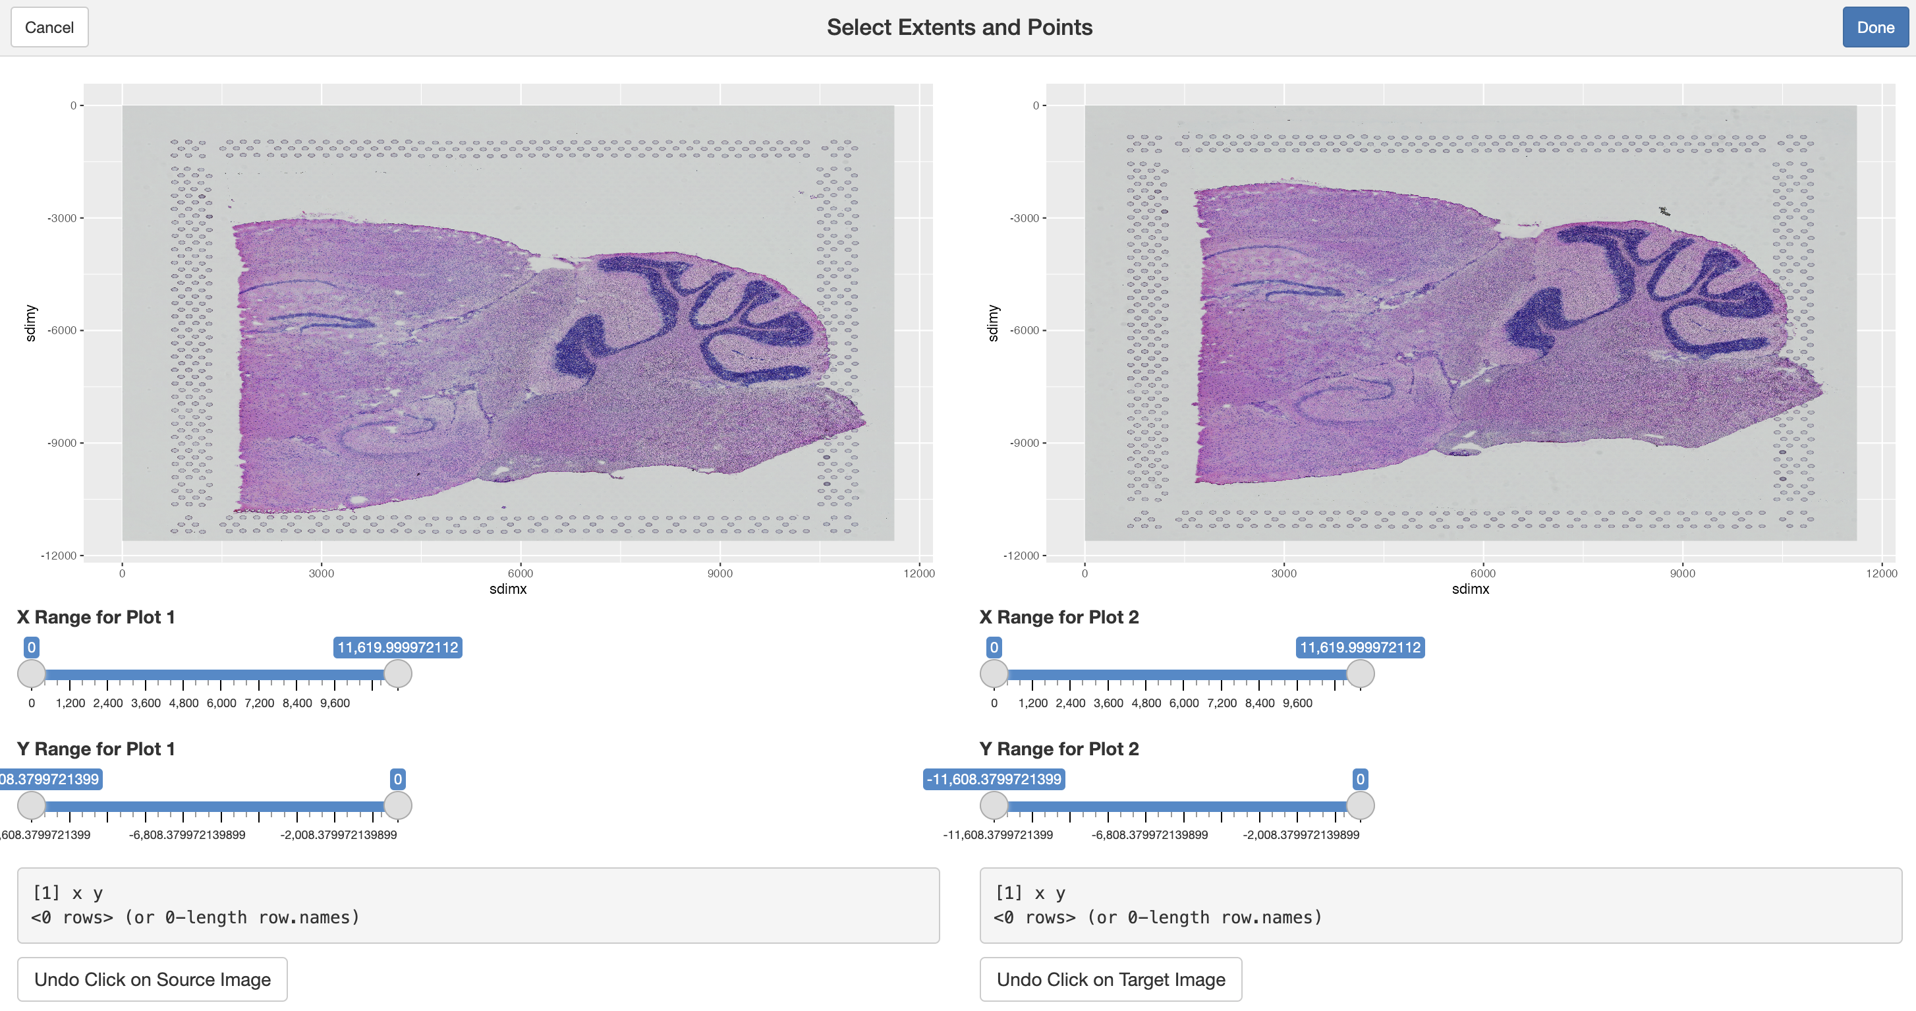Click the target points output box
Image resolution: width=1916 pixels, height=1011 pixels.
[1440, 905]
